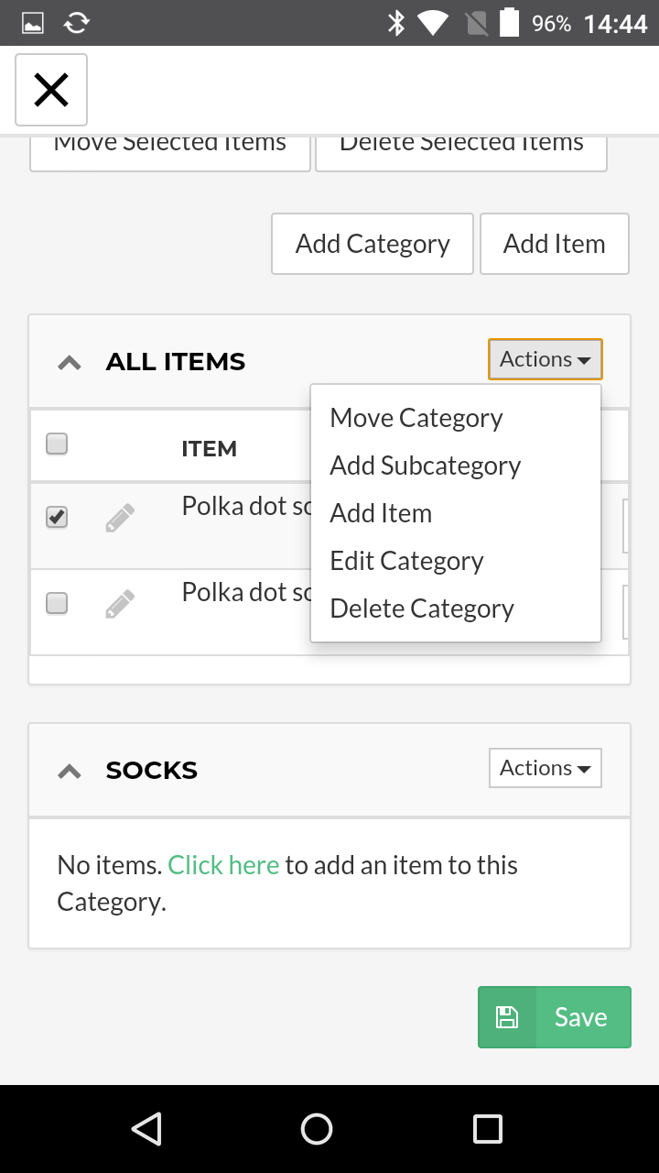Toggle the select-all checkbox in header row
The image size is (659, 1173).
pos(57,444)
